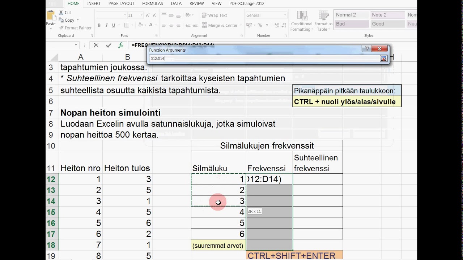The height and width of the screenshot is (260, 463).
Task: Switch to the INSERT tab
Action: pyautogui.click(x=94, y=4)
